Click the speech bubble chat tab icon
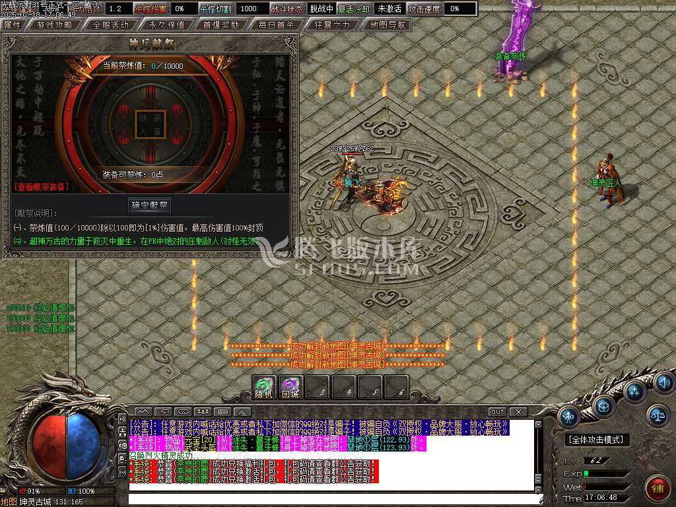The width and height of the screenshot is (676, 507). click(x=223, y=412)
